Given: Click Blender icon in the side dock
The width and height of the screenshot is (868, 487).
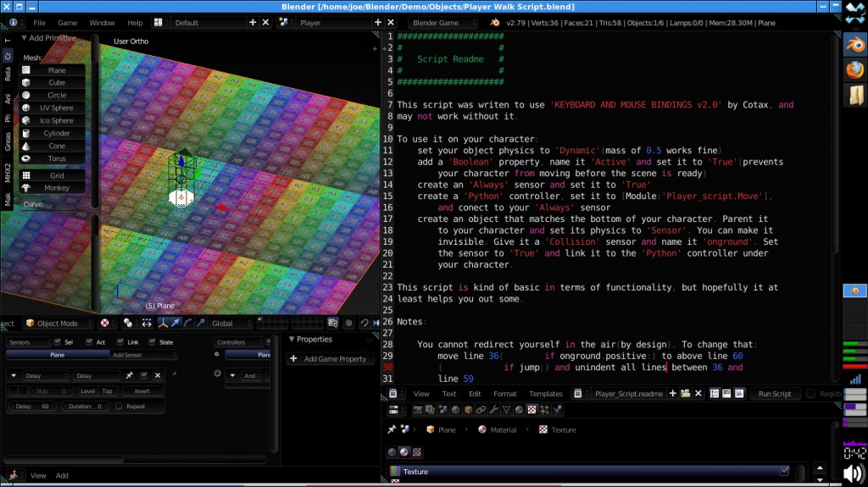Looking at the screenshot, I should [854, 44].
